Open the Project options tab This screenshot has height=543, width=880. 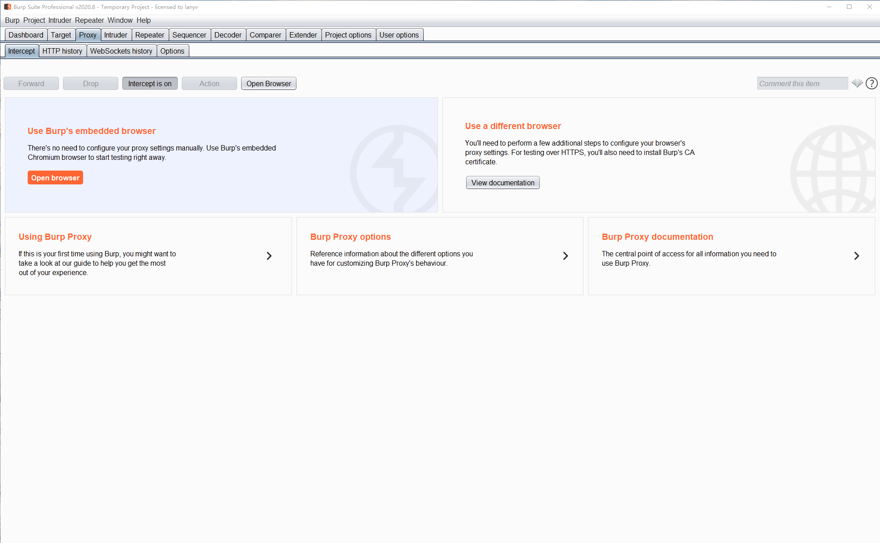coord(348,35)
